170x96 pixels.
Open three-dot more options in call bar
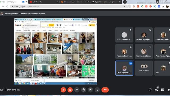pyautogui.click(x=97, y=90)
